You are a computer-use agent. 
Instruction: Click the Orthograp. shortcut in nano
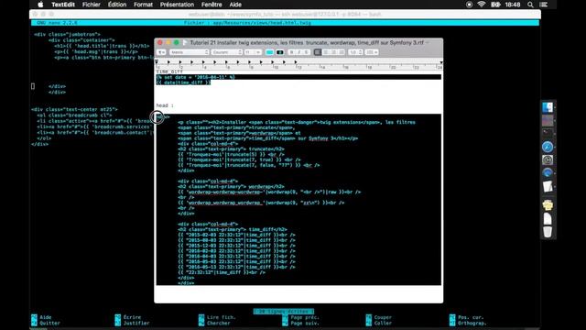tap(468, 324)
